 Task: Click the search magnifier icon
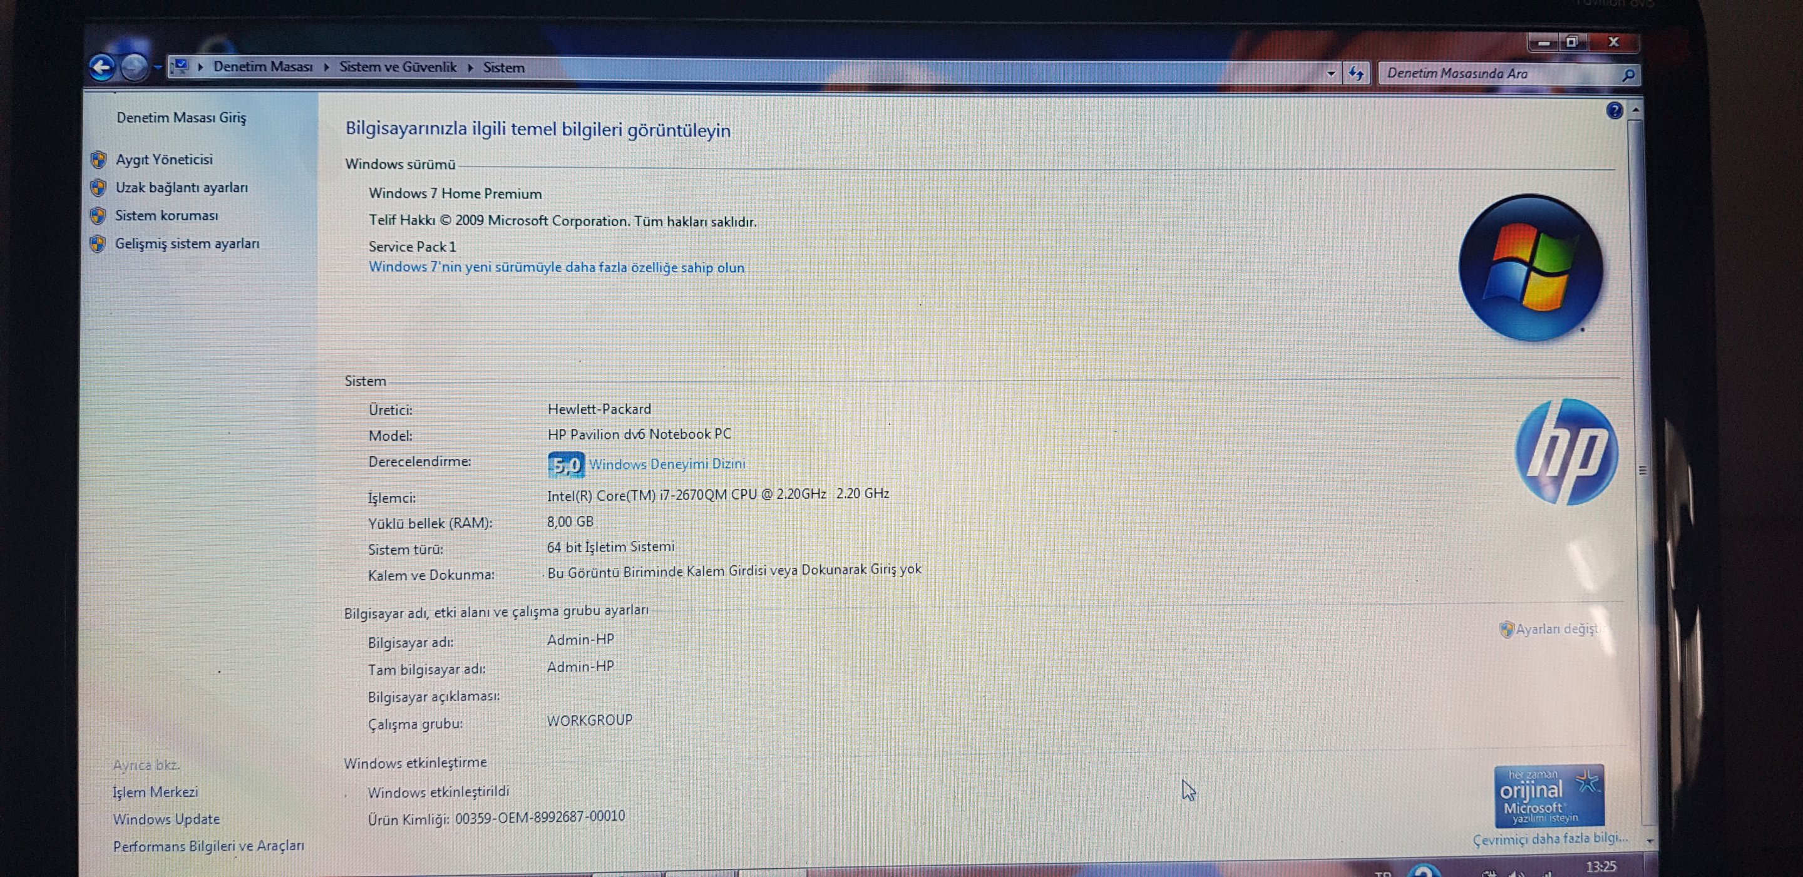coord(1628,75)
